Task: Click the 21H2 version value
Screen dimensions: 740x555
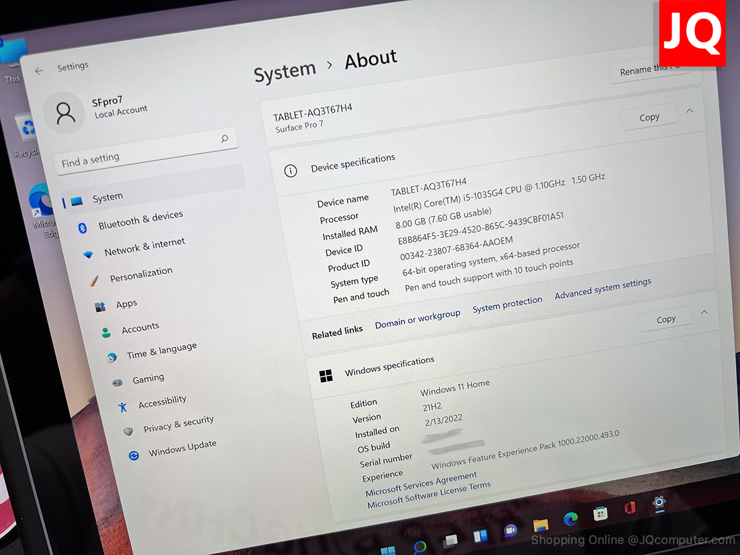Action: coord(432,406)
